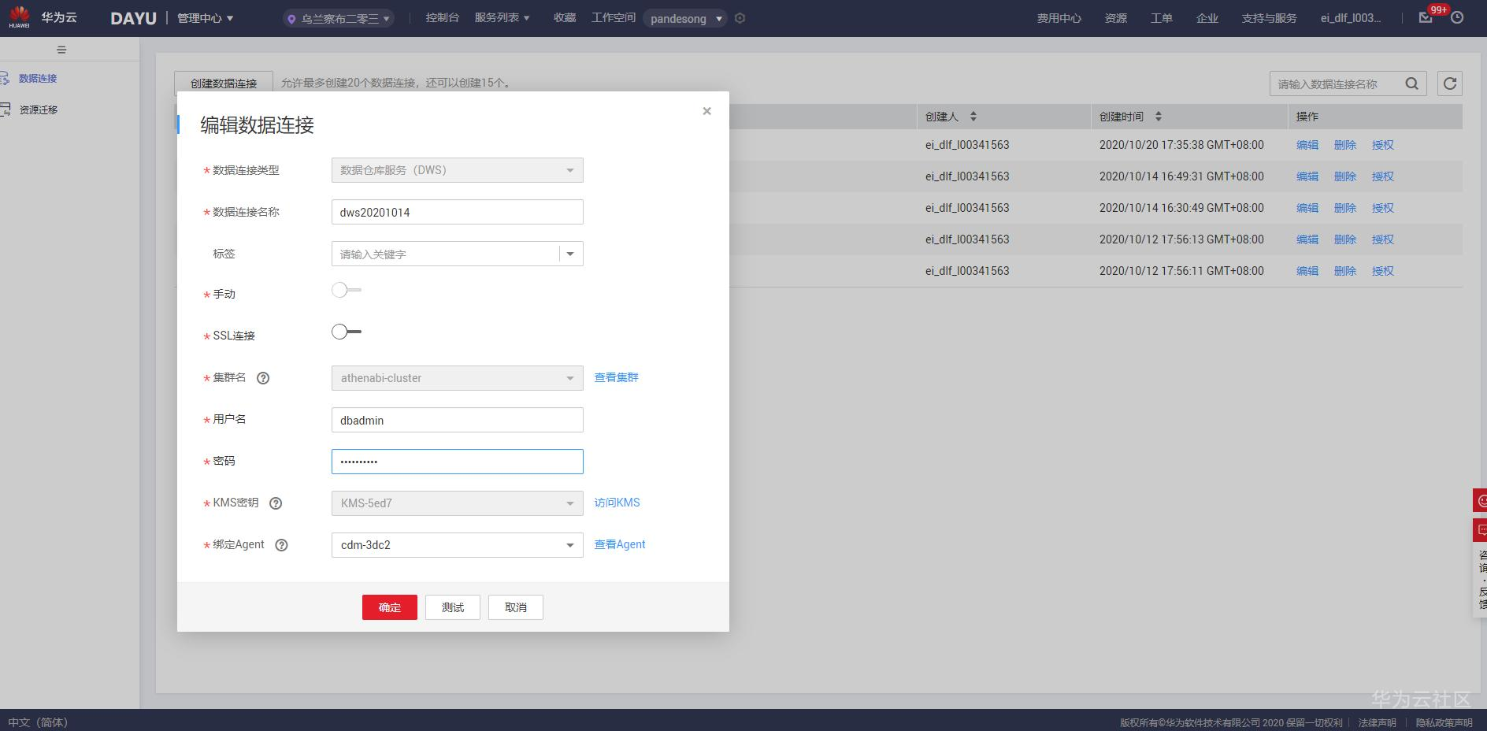The width and height of the screenshot is (1487, 731).
Task: Click help icon next to 集群名
Action: click(x=263, y=378)
